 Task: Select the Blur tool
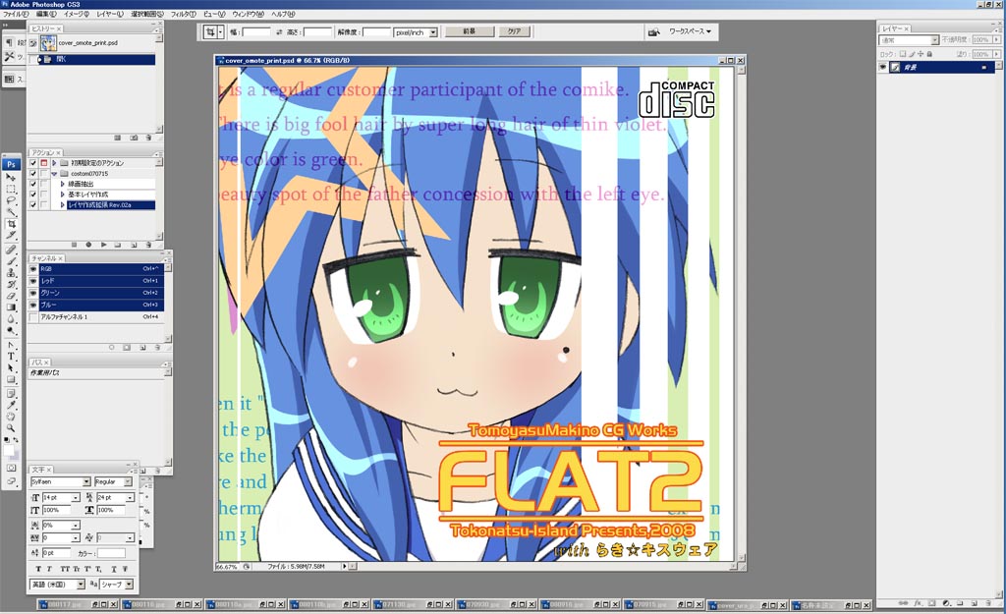(11, 319)
